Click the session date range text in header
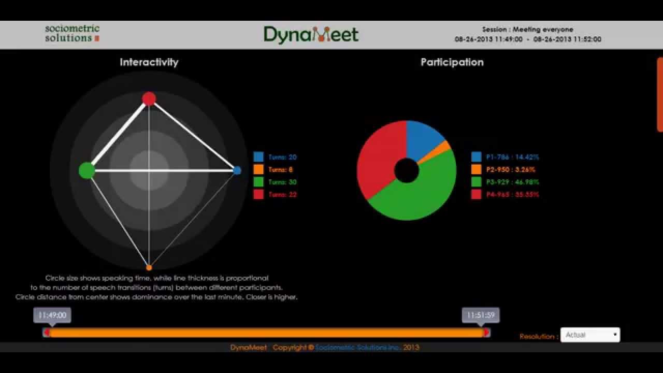The image size is (663, 373). click(x=528, y=39)
